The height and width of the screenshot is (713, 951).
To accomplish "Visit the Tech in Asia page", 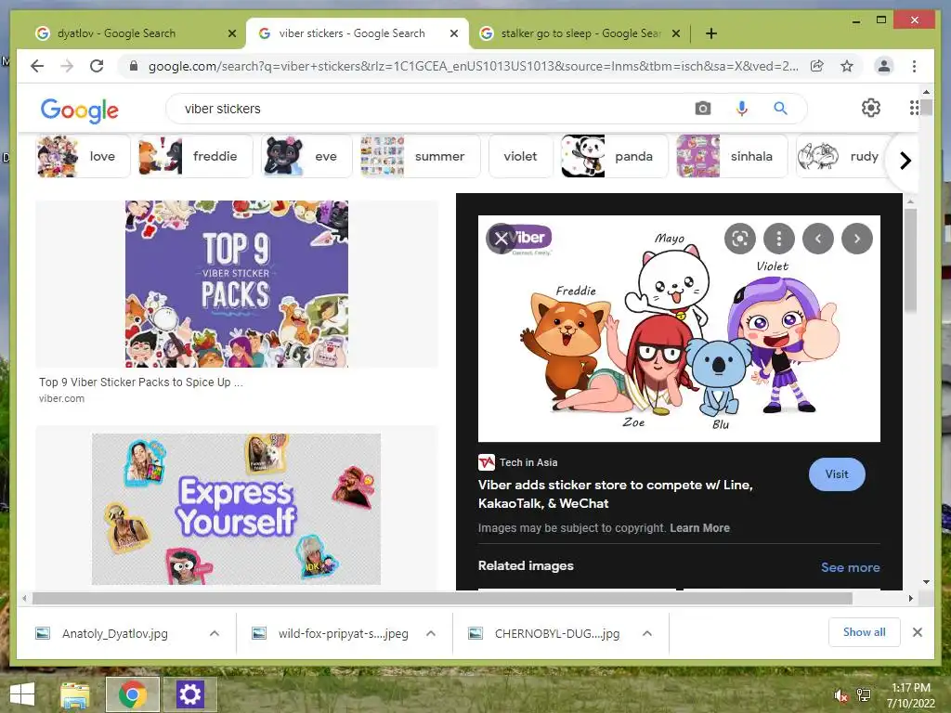I will pos(837,474).
